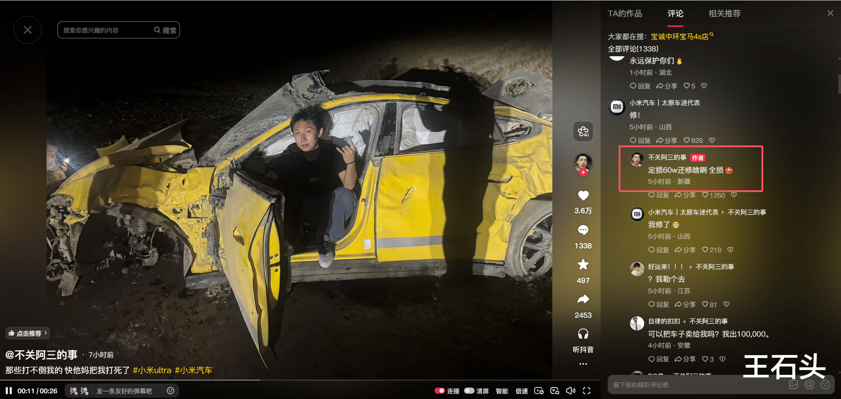Open 自律的扣扣 commenter profile name
841x399 pixels.
[664, 321]
